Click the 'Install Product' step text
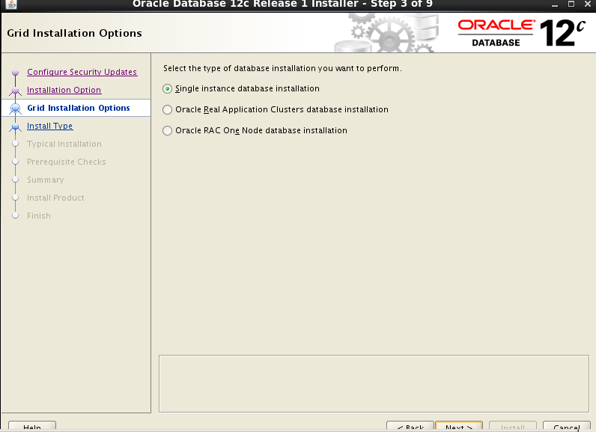 [55, 198]
